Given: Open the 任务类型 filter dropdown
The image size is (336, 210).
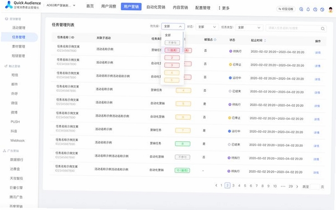Looking at the screenshot, I should [x=249, y=27].
